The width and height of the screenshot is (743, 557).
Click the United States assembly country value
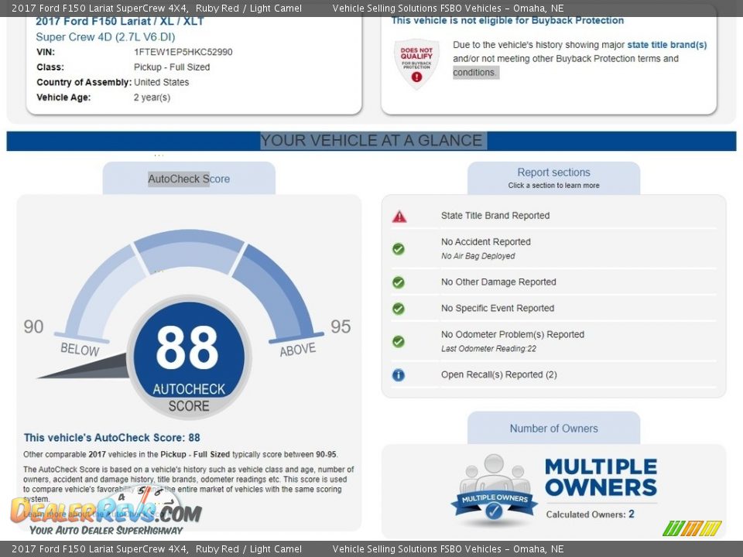click(161, 83)
